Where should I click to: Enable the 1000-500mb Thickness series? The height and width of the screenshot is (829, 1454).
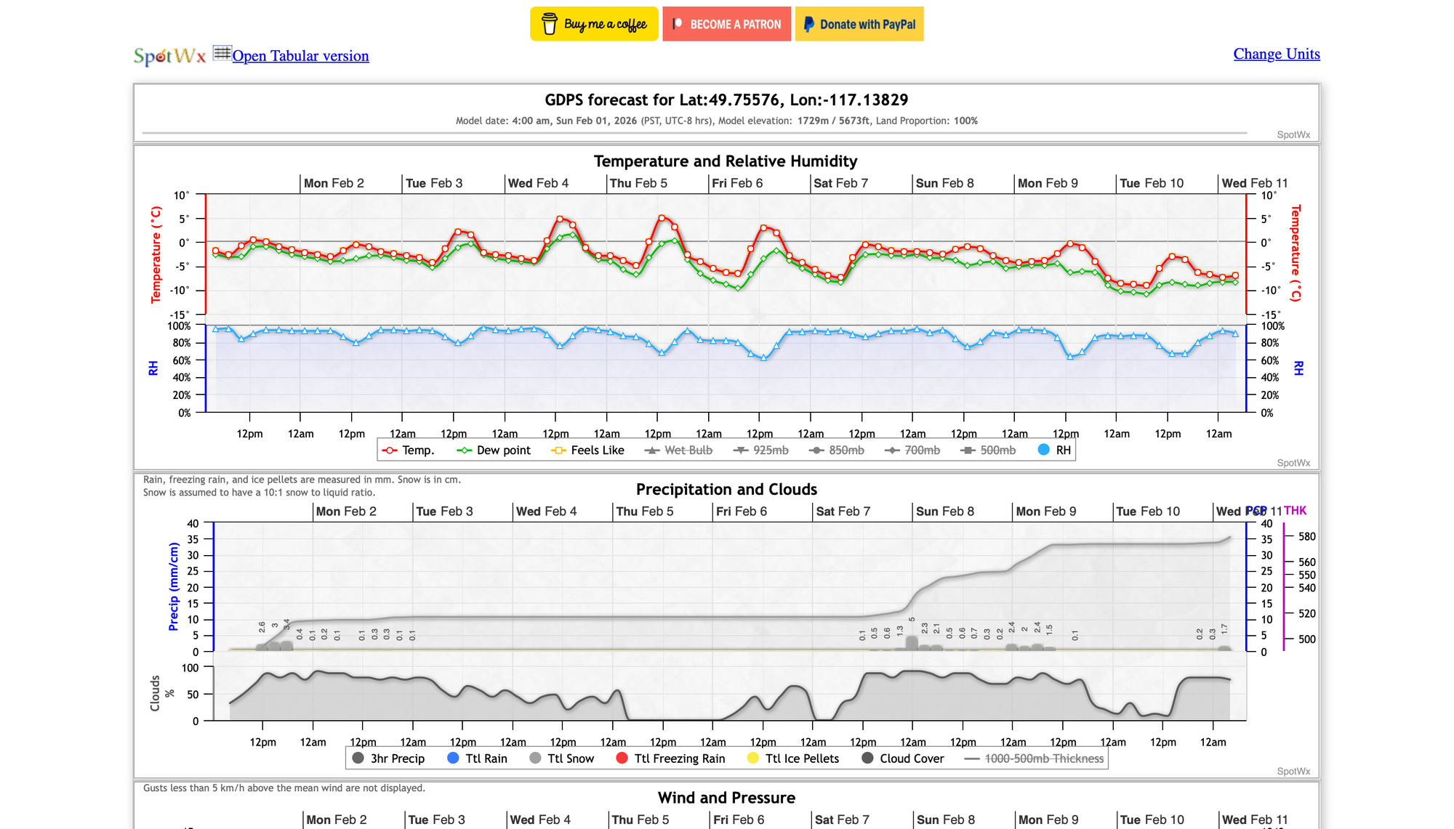click(1035, 759)
